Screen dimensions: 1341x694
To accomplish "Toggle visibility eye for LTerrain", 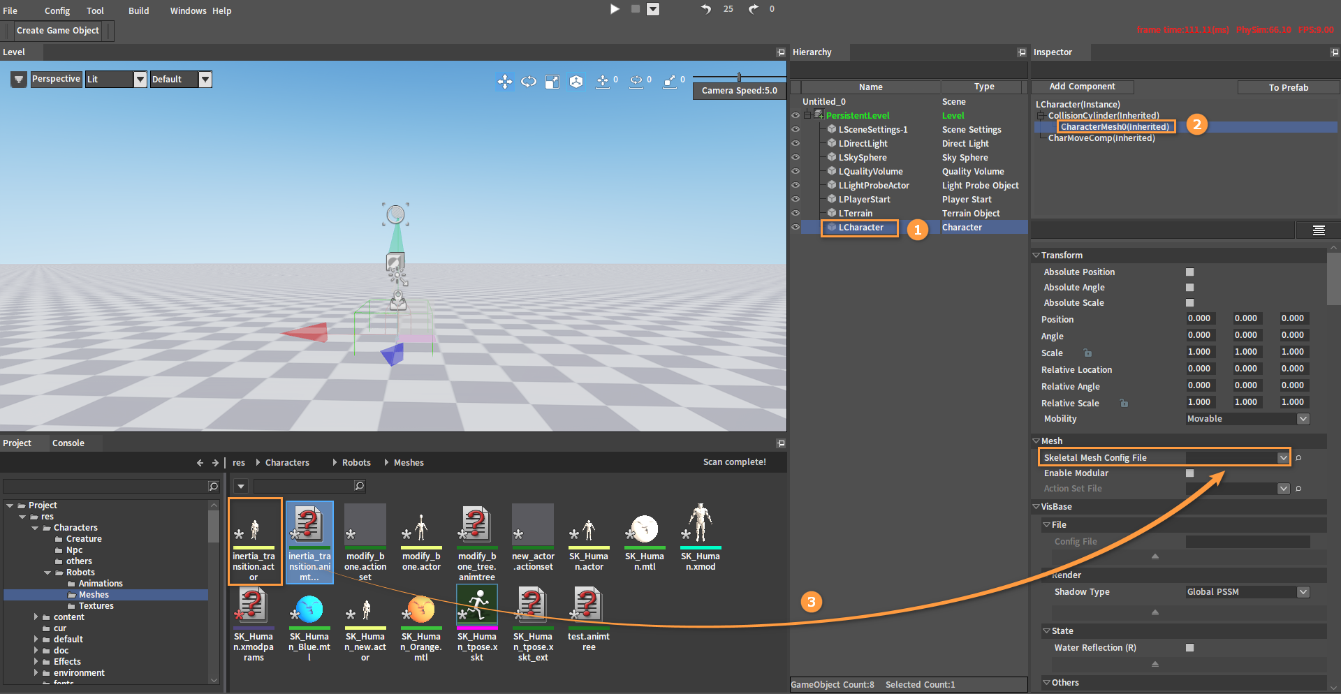I will click(795, 213).
